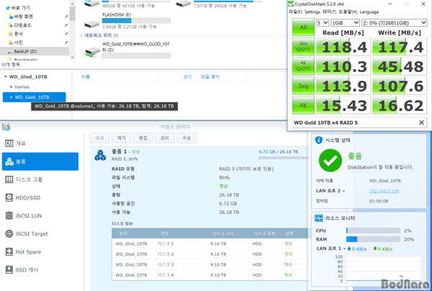Click the Storage Manager window app icon

(x=6, y=127)
